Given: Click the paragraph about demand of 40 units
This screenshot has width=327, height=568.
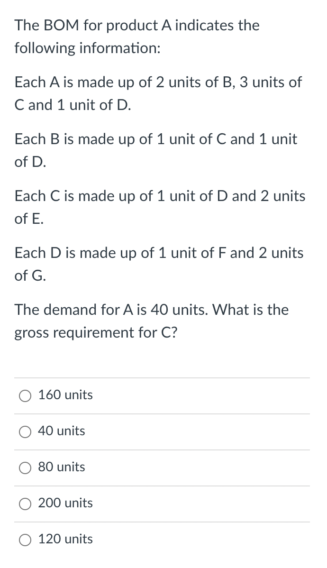Looking at the screenshot, I should pyautogui.click(x=152, y=321).
